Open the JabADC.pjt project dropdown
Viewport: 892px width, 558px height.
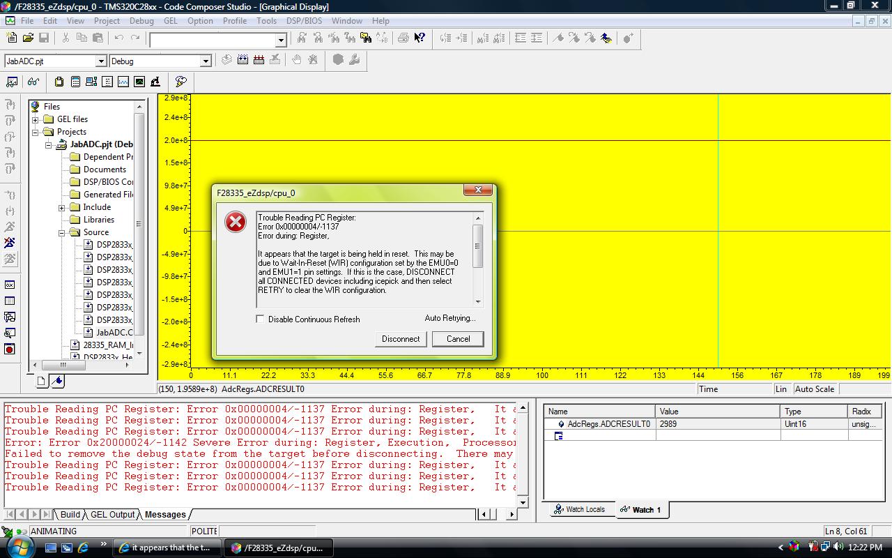pos(100,61)
